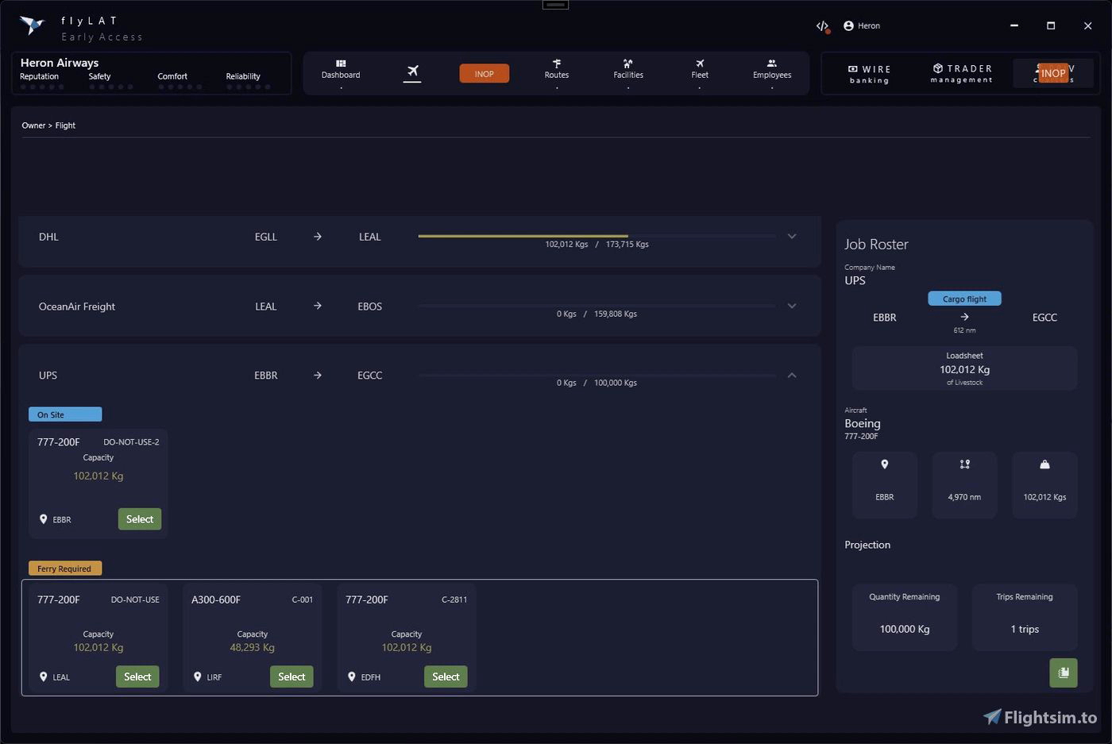
Task: Click the DHL row route arrow
Action: (x=318, y=237)
